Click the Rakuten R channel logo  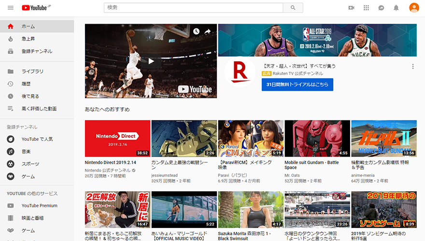pyautogui.click(x=240, y=72)
